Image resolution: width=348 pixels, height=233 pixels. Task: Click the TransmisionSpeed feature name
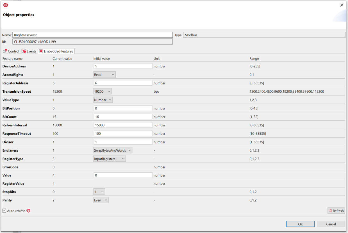pyautogui.click(x=17, y=92)
